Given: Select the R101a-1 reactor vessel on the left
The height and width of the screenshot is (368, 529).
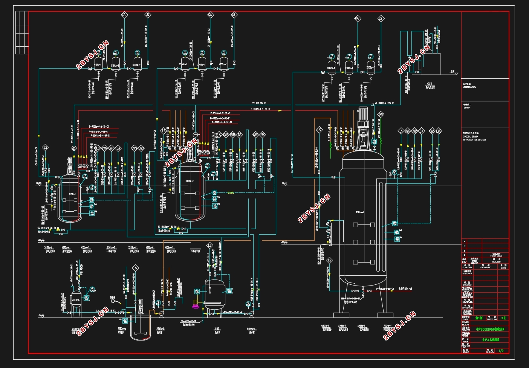Looking at the screenshot, I should pyautogui.click(x=70, y=198).
